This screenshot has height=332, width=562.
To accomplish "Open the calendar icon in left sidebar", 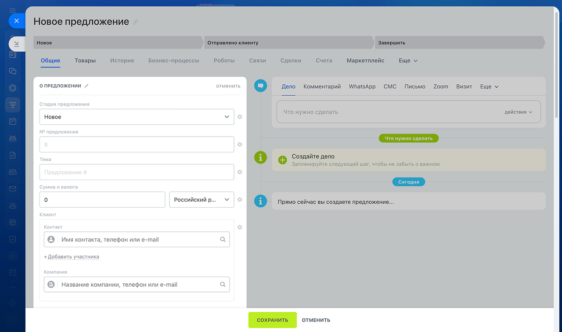I will point(13,121).
